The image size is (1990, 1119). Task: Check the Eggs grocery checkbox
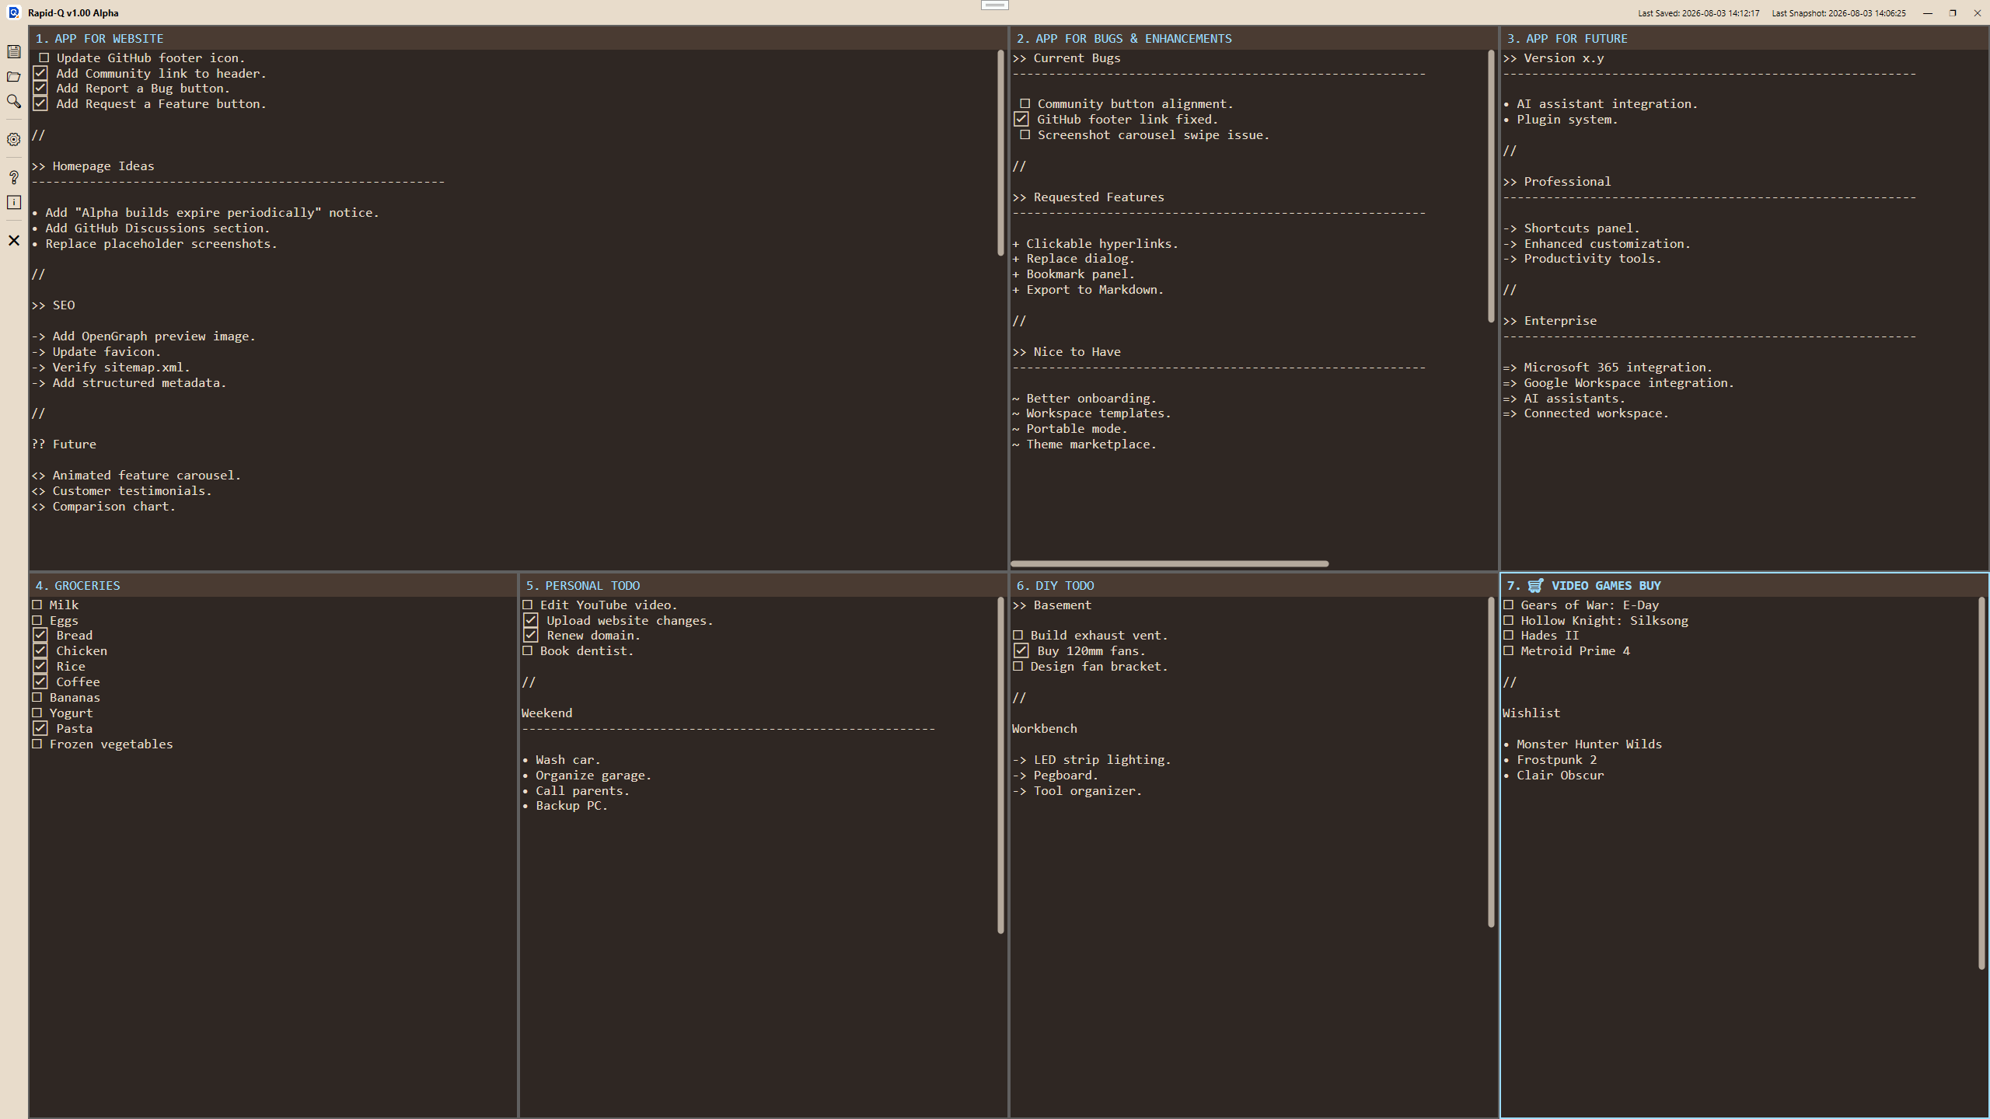(37, 620)
